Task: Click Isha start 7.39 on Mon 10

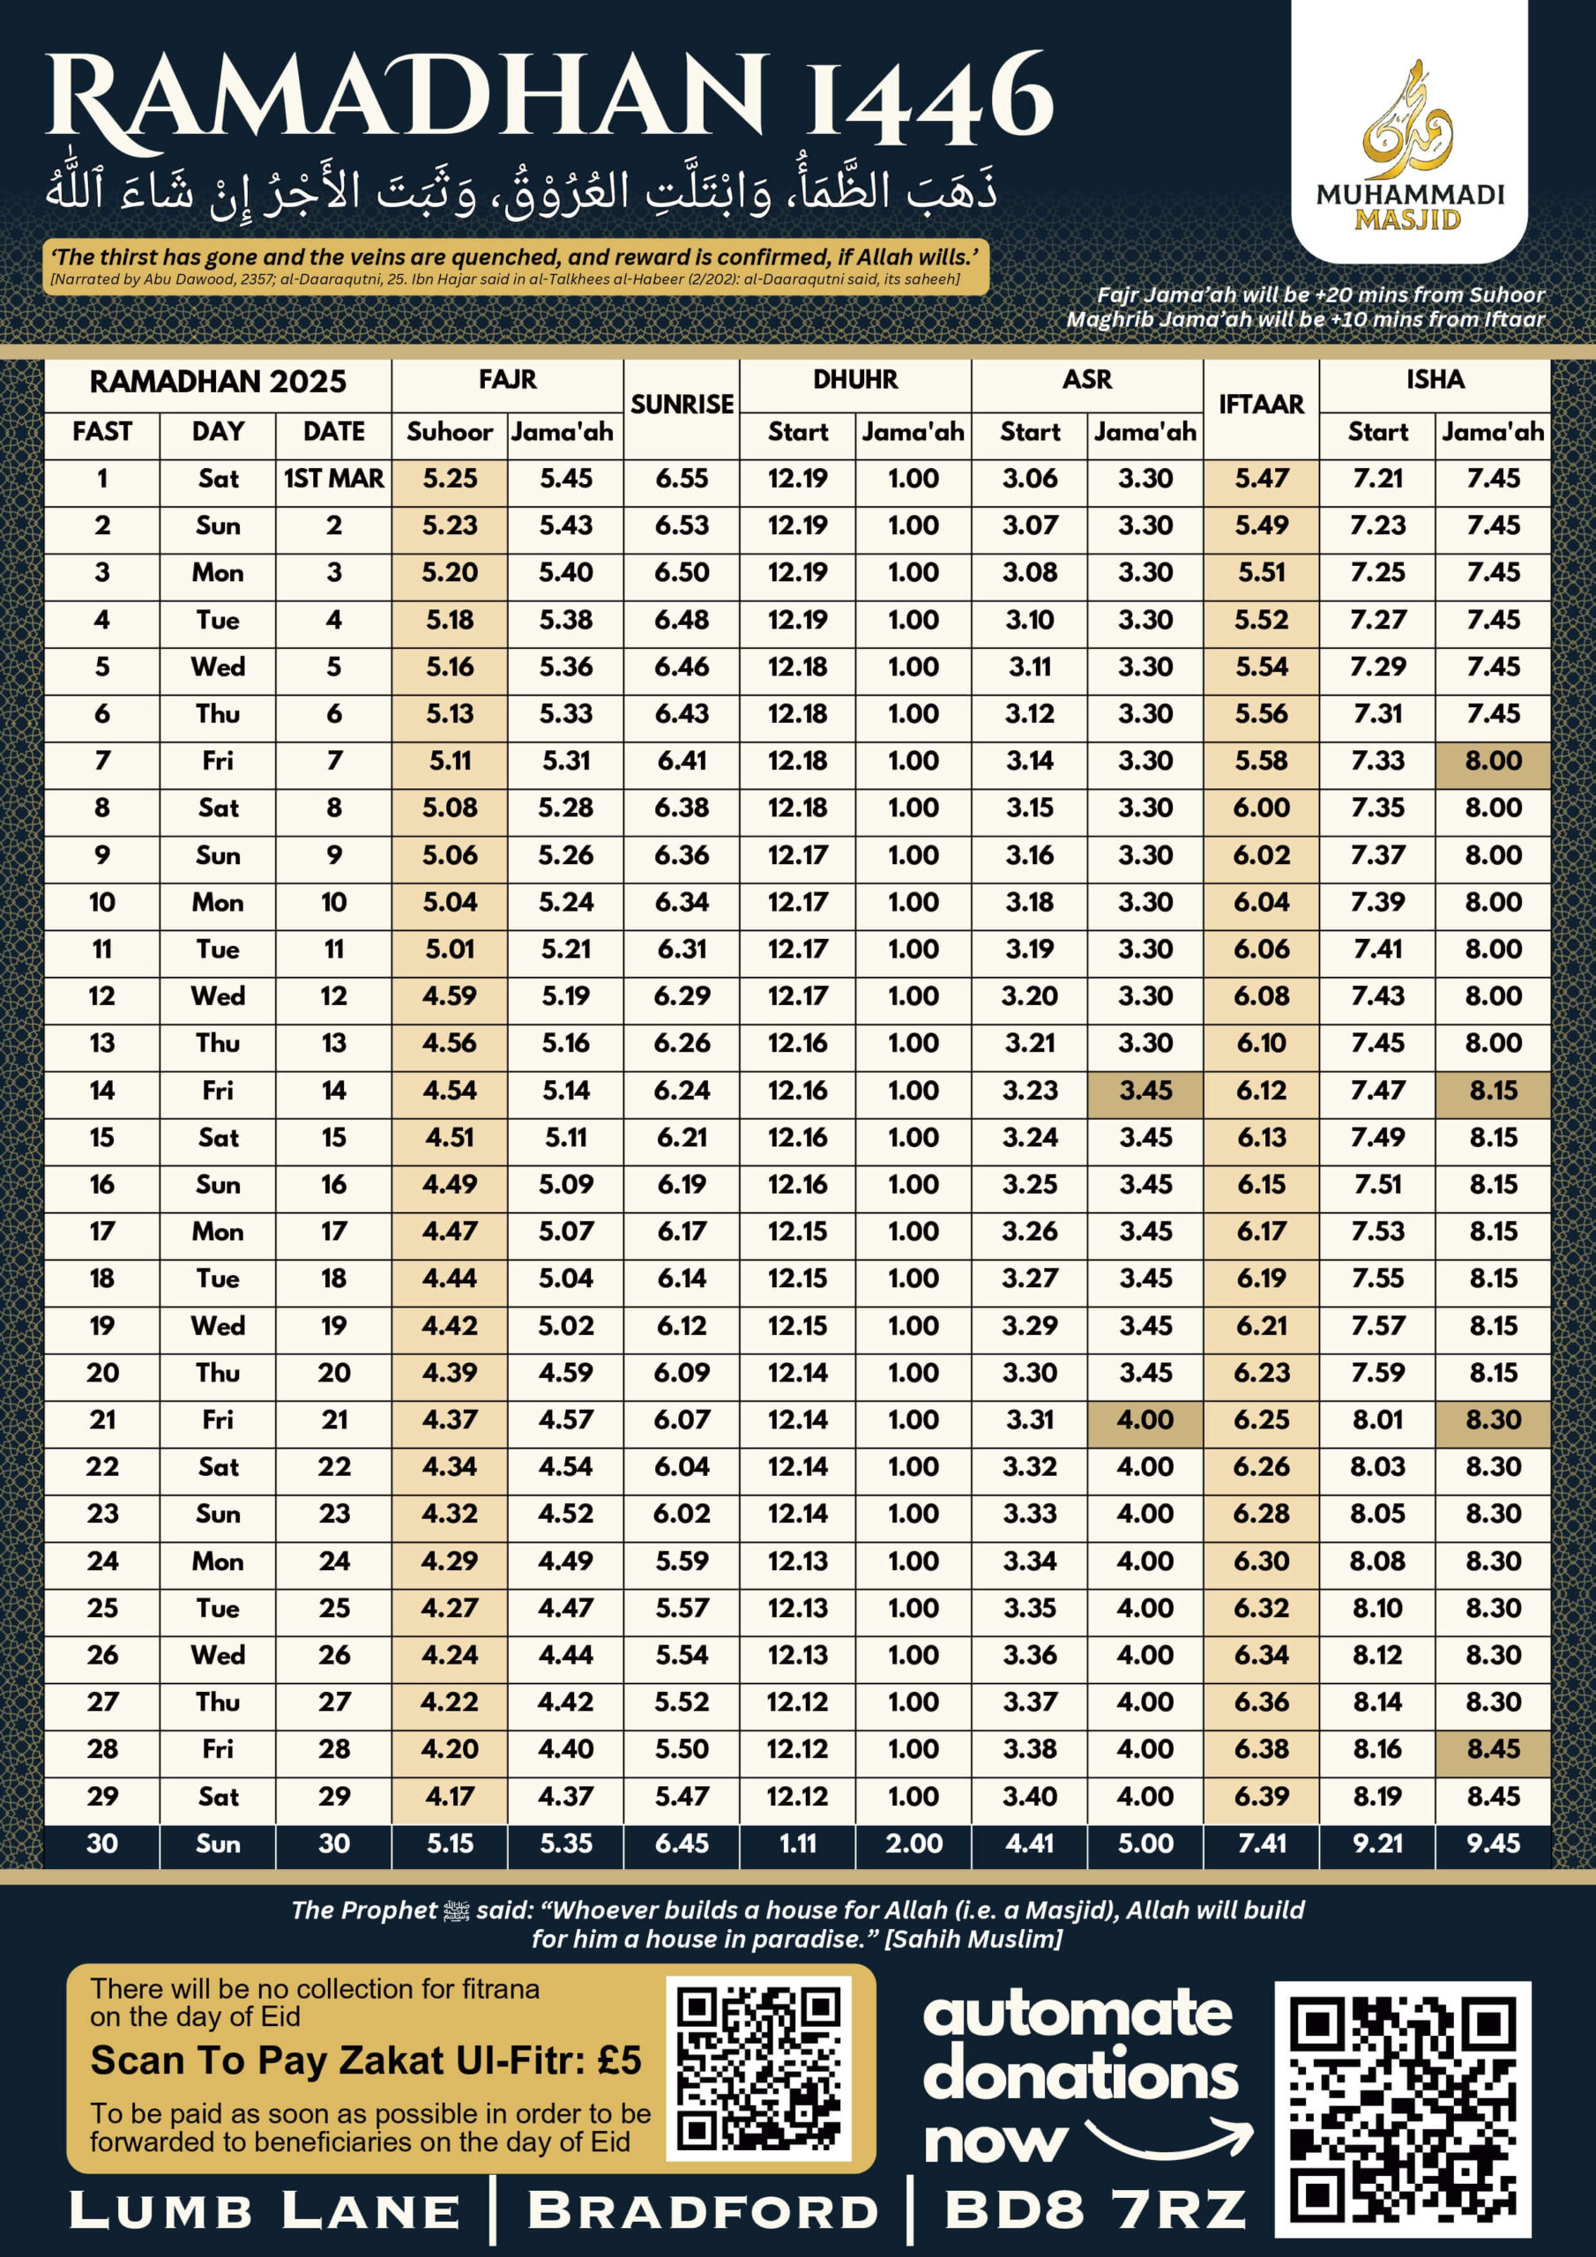Action: 1377,903
